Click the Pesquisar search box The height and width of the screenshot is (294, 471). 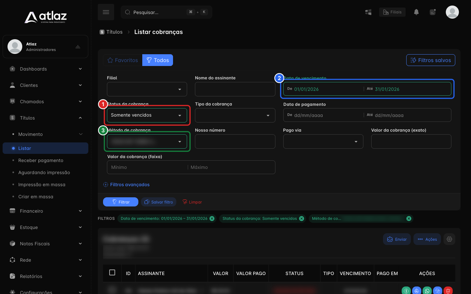pyautogui.click(x=166, y=12)
